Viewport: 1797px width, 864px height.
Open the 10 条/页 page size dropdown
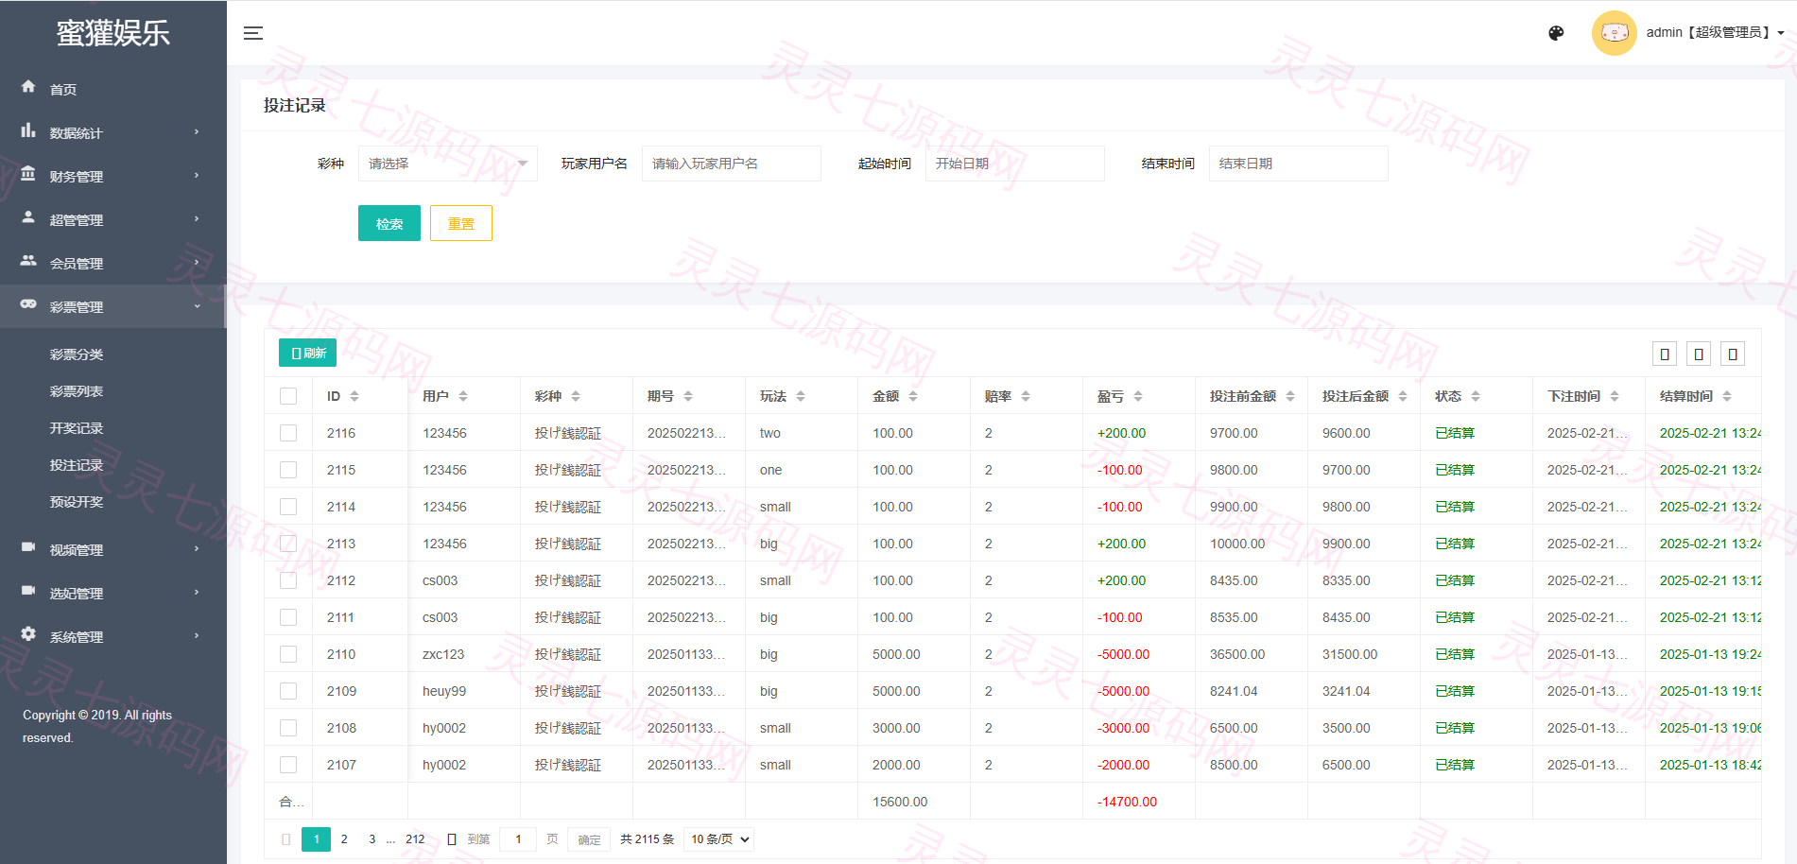click(718, 839)
